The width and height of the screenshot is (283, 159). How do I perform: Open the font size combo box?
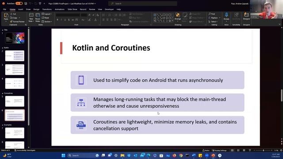[x=84, y=15]
